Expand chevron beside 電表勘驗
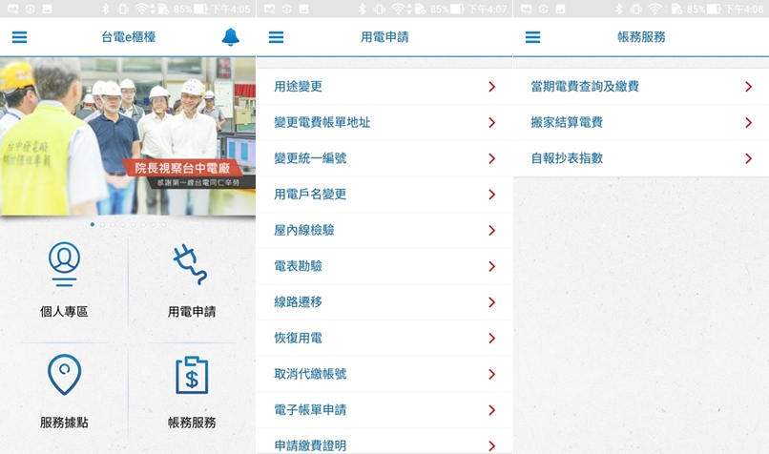769x454 pixels. coord(492,266)
